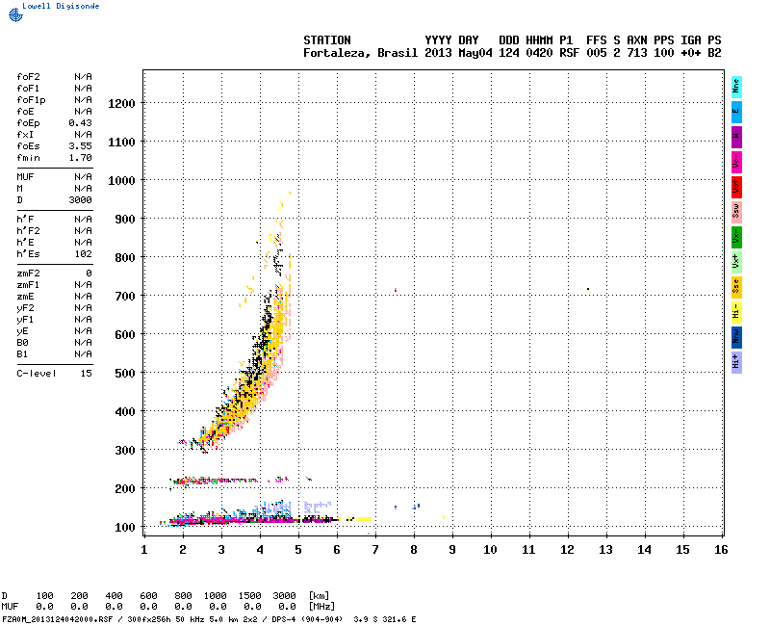
Task: Pick the magenta Vo- legend swatch
Action: [x=736, y=162]
